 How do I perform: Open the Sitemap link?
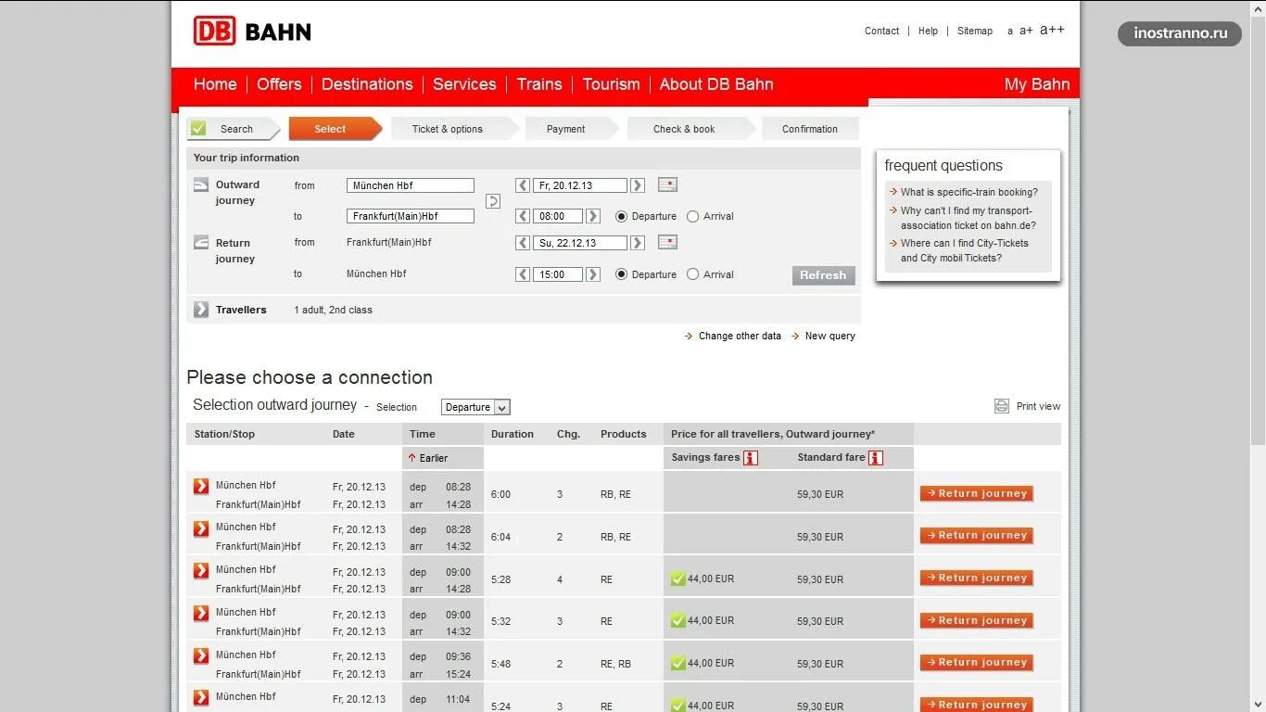coord(975,31)
